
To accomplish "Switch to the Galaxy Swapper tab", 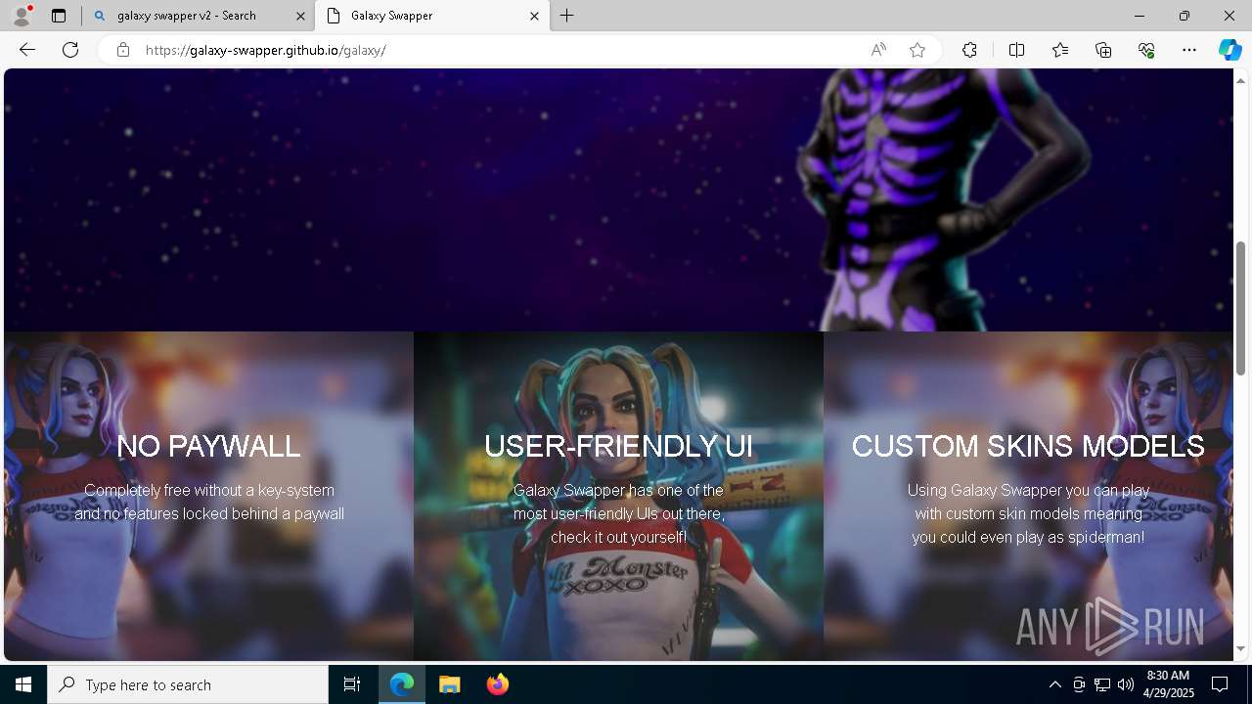I will (431, 16).
